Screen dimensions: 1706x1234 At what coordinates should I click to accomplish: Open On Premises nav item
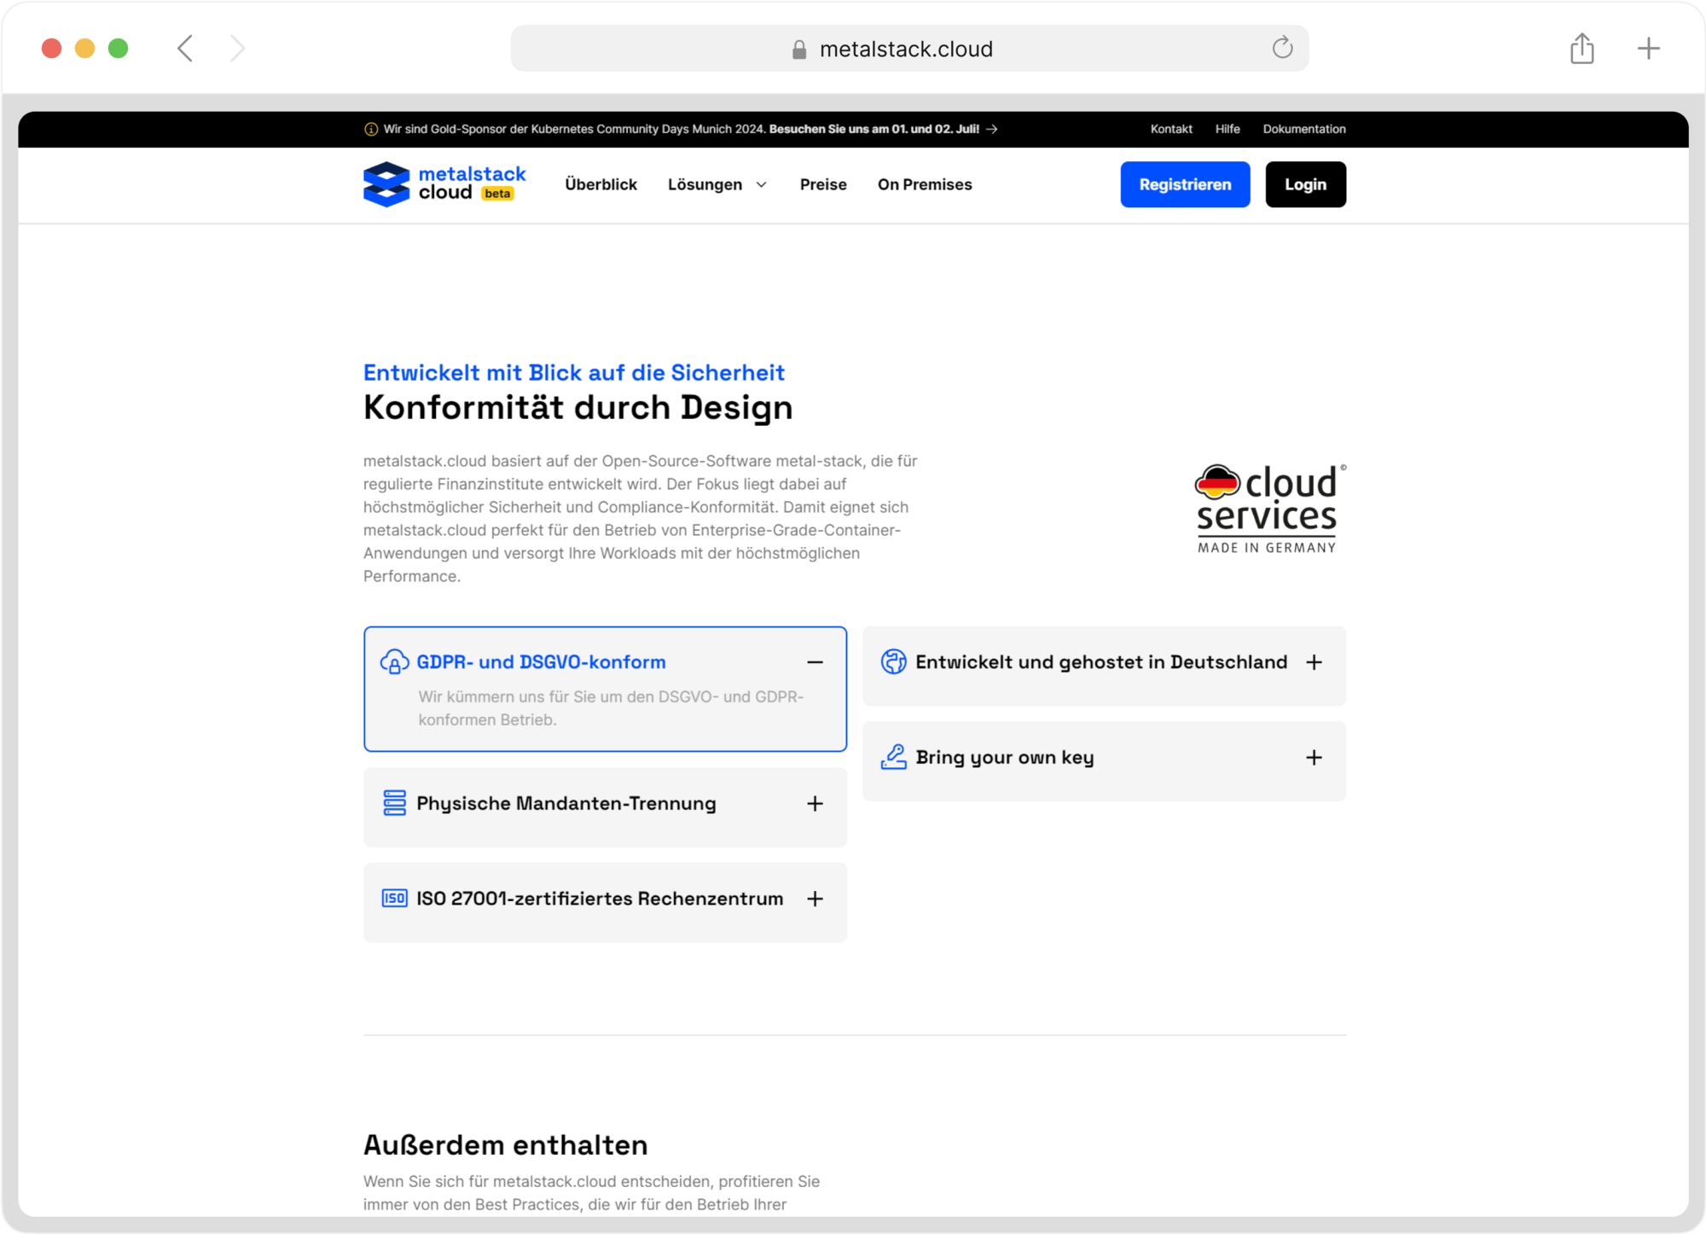click(925, 184)
